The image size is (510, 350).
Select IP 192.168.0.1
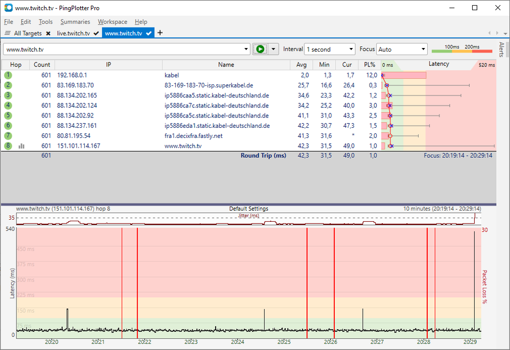(x=72, y=75)
